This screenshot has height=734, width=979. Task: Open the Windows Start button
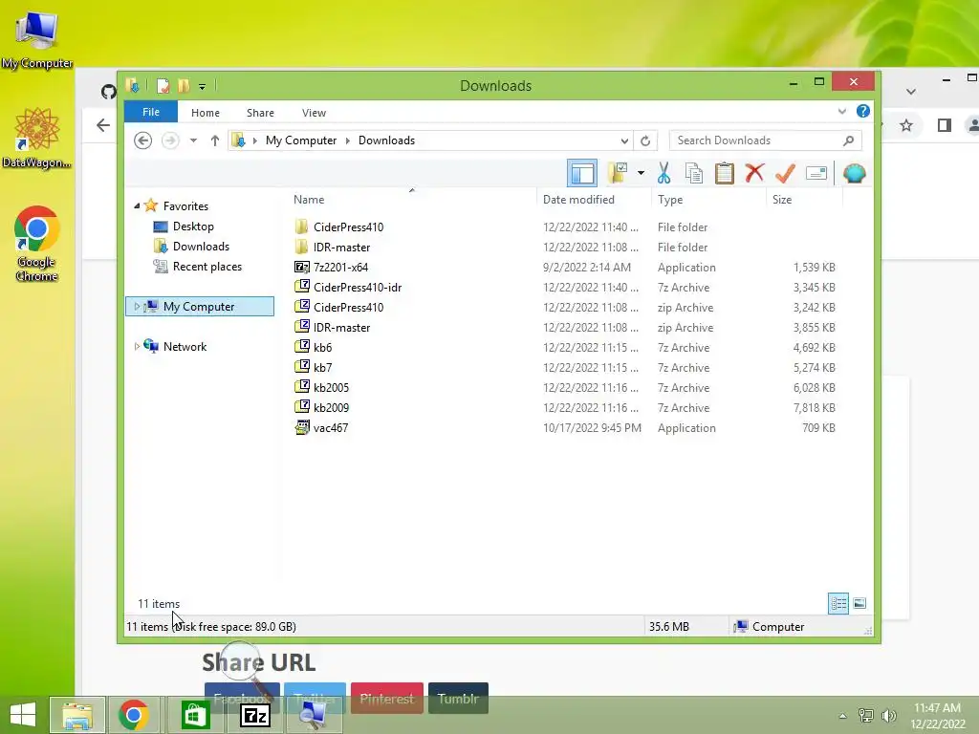[23, 715]
